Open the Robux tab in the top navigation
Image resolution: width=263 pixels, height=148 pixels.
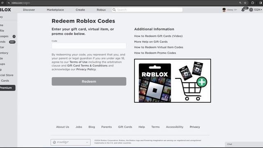click(101, 10)
